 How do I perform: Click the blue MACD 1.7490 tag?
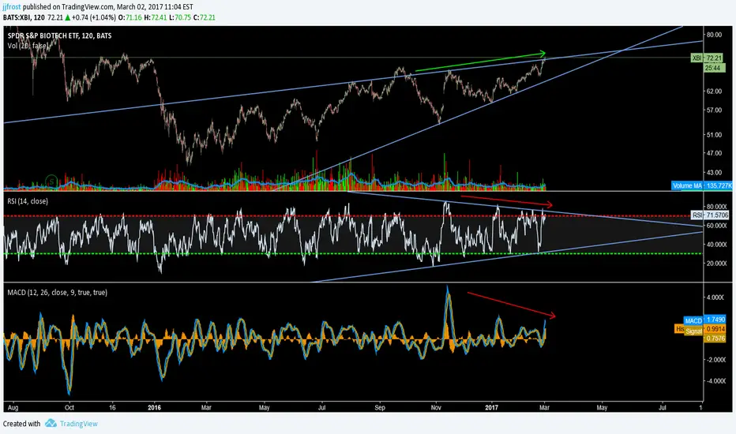705,320
